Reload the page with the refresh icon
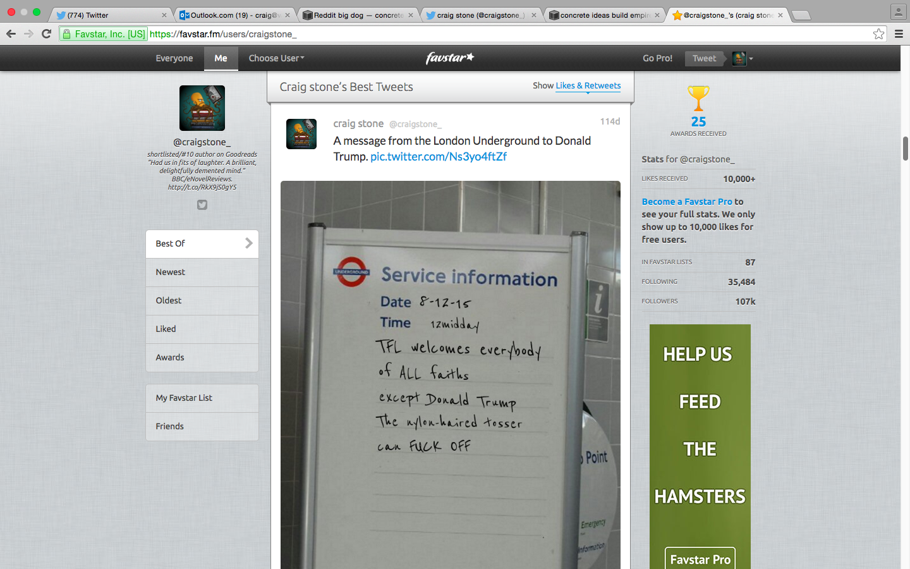Image resolution: width=910 pixels, height=569 pixels. [x=46, y=34]
